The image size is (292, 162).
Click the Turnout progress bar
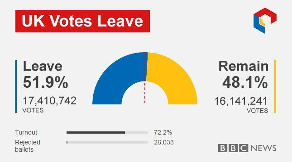pyautogui.click(x=107, y=133)
